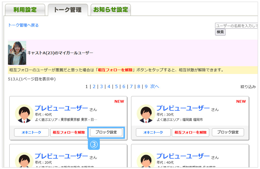This screenshot has height=169, width=260.
Task: Go to page 2 of user list
Action: click(x=94, y=87)
